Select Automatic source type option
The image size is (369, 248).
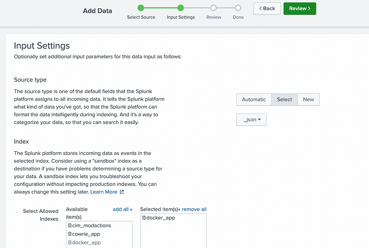(x=254, y=100)
